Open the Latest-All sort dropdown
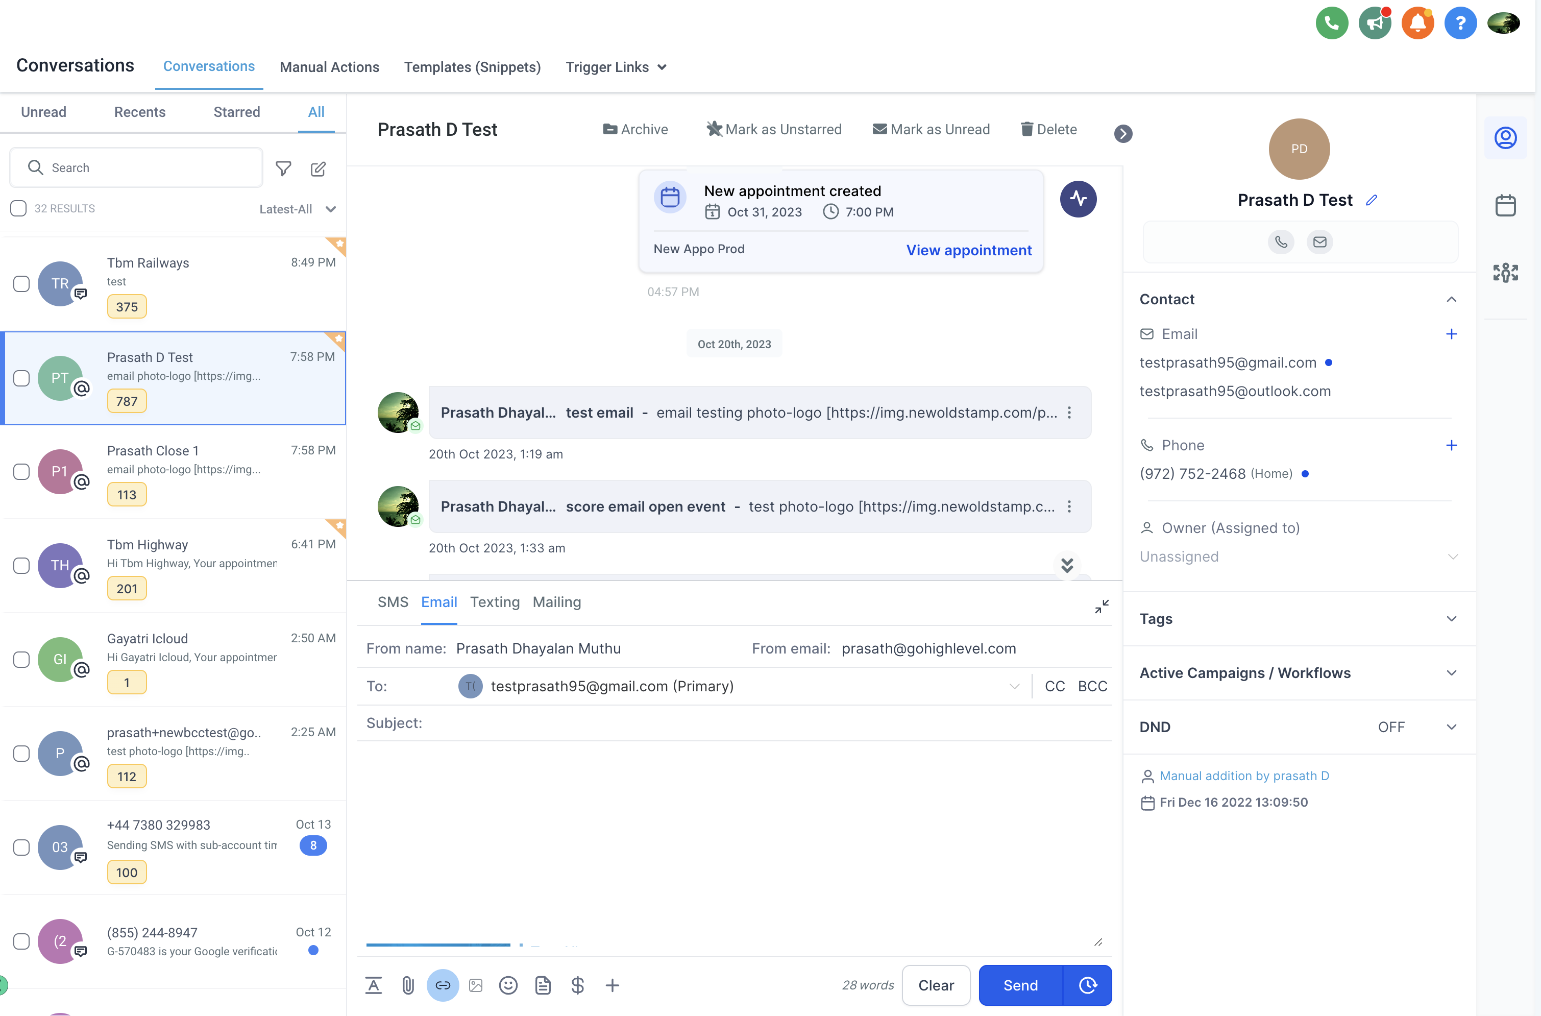 coord(297,209)
